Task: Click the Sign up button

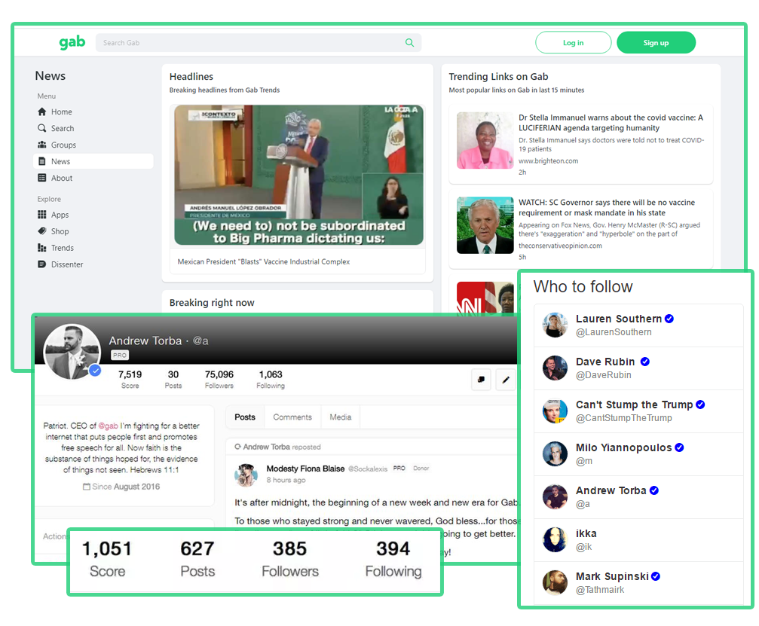Action: tap(656, 43)
